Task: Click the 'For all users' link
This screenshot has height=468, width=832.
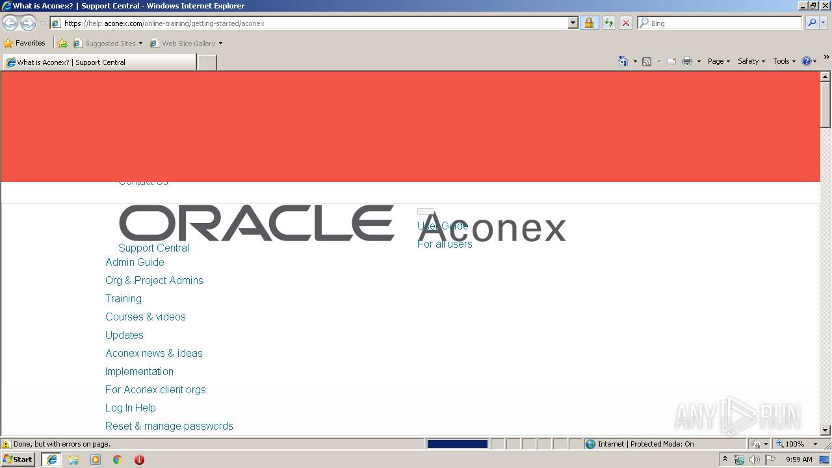Action: click(445, 244)
